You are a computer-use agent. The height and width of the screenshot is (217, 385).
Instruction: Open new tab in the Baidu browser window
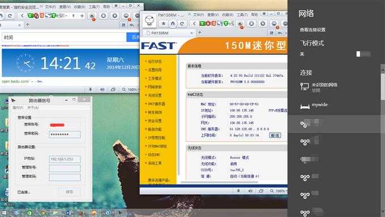click(x=28, y=24)
